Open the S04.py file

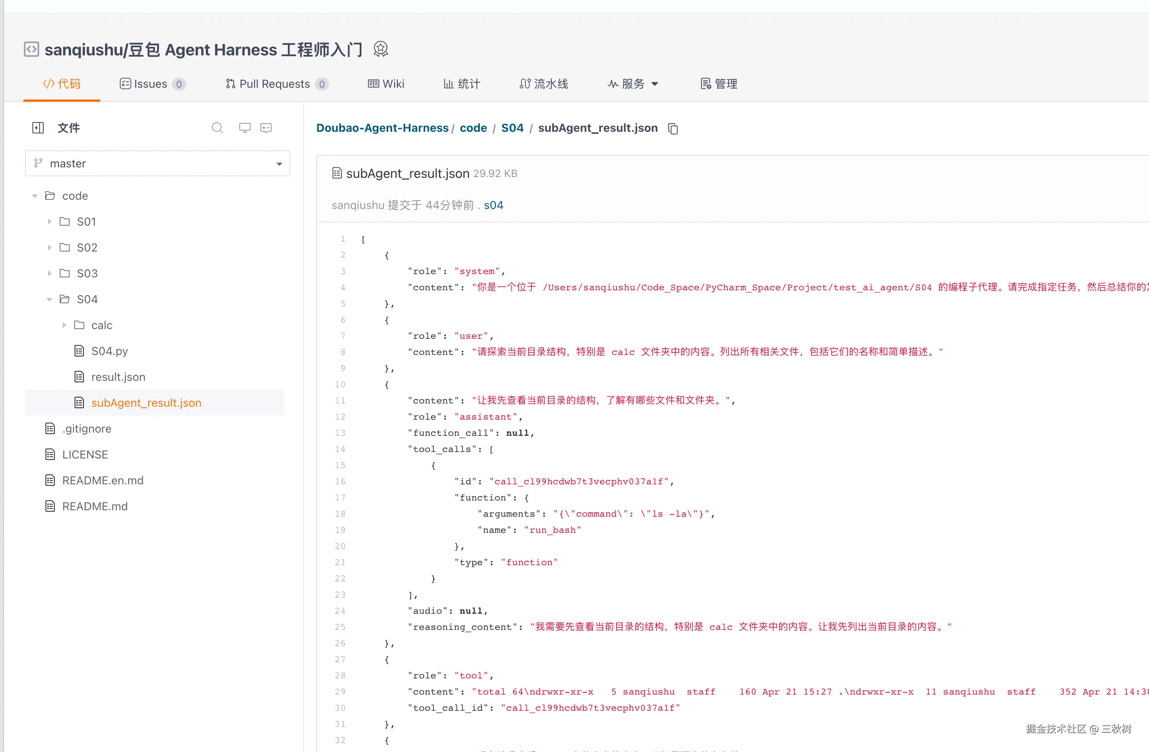[x=110, y=351]
